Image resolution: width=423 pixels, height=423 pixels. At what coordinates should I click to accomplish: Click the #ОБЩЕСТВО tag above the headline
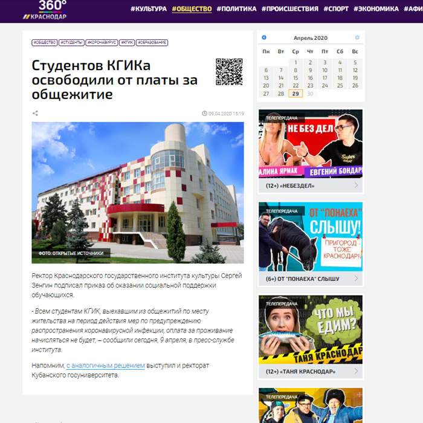[45, 43]
